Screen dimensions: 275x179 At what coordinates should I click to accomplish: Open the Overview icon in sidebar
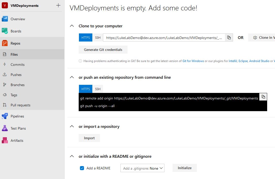tap(5, 19)
